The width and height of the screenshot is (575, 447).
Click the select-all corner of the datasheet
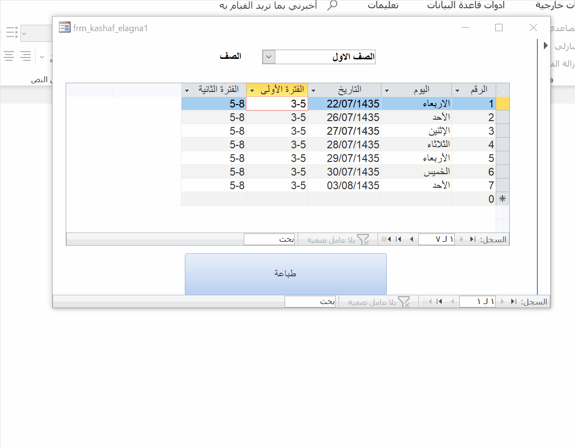[503, 90]
